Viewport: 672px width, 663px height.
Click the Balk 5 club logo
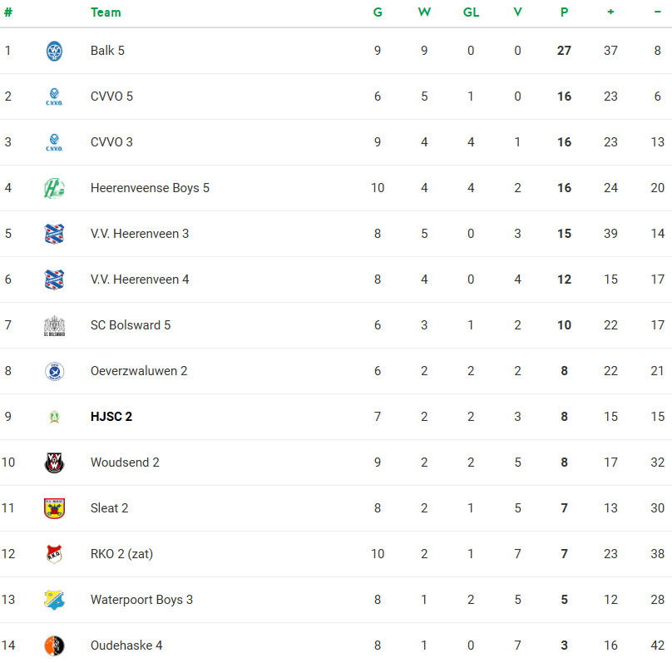[x=54, y=51]
